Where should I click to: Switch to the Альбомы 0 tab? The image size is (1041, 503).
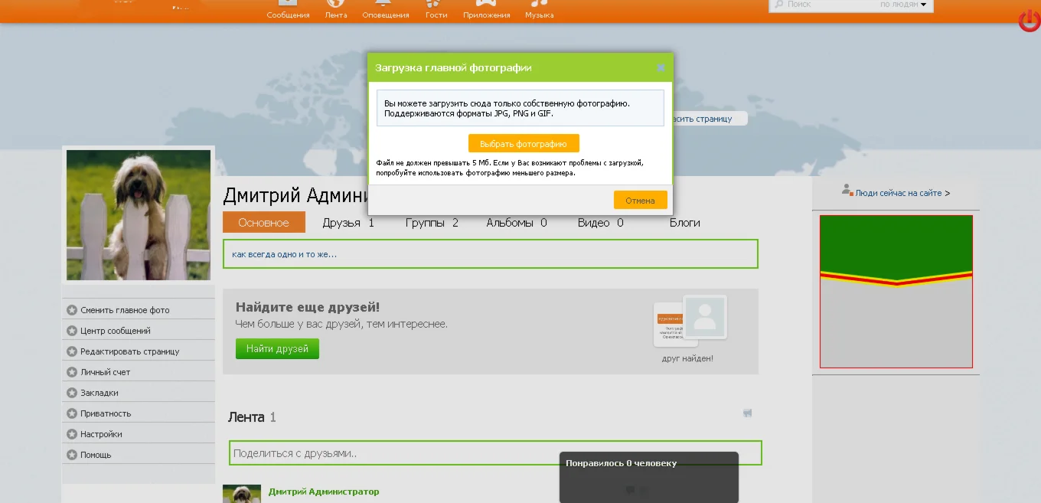click(517, 223)
